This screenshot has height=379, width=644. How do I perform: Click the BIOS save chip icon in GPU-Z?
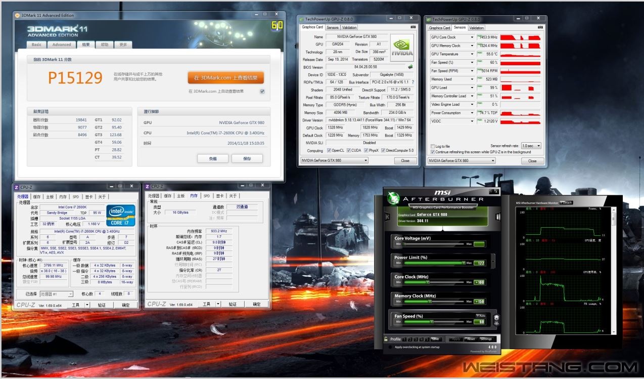(410, 67)
